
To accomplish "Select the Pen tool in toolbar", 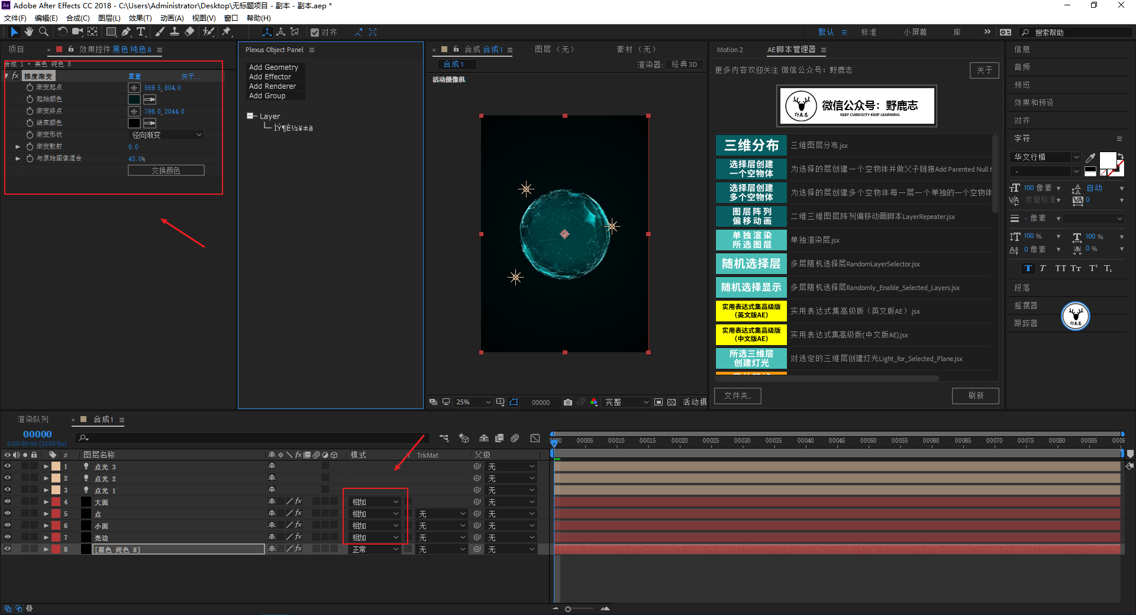I will pyautogui.click(x=125, y=32).
